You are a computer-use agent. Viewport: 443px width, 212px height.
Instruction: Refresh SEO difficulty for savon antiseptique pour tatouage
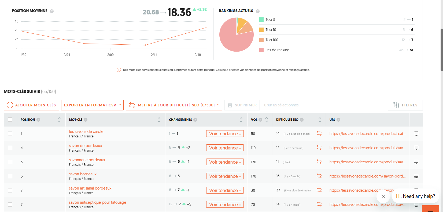[x=319, y=204]
